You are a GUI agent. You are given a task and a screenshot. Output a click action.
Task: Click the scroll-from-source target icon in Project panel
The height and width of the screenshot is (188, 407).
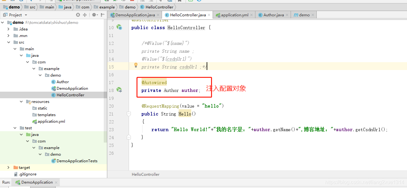pos(78,15)
